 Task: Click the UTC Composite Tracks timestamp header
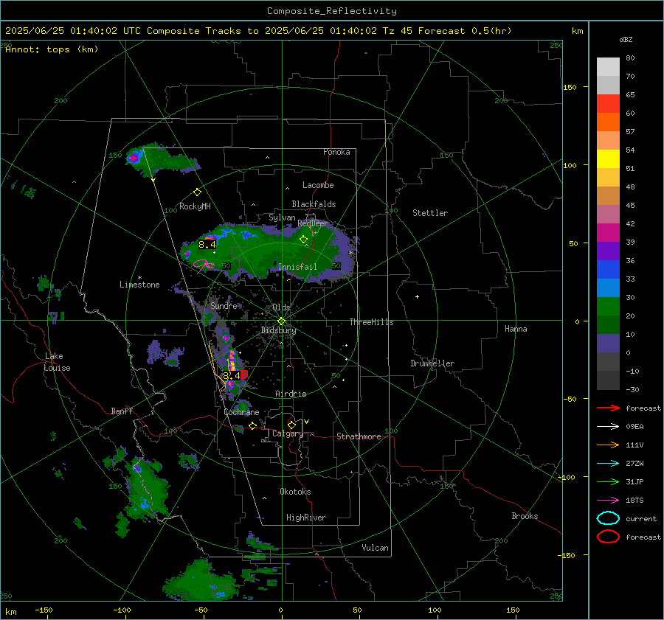258,31
